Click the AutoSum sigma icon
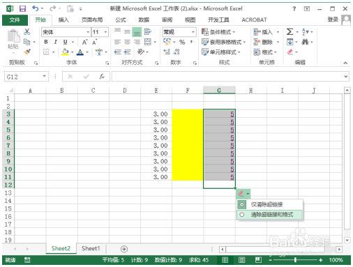This screenshot has height=267, width=353. coord(290,31)
